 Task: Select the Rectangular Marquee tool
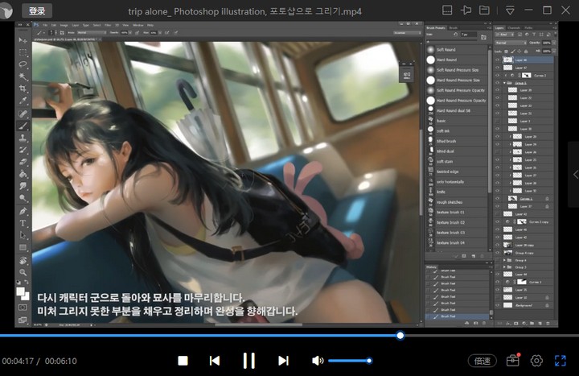tap(23, 52)
